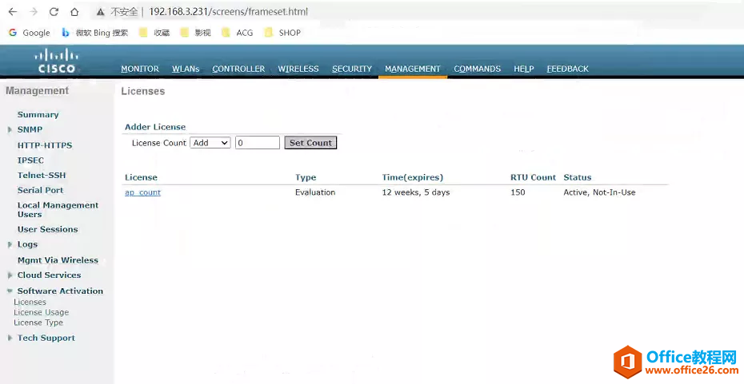Click the not-secure warning icon
The image size is (744, 384).
pyautogui.click(x=100, y=12)
